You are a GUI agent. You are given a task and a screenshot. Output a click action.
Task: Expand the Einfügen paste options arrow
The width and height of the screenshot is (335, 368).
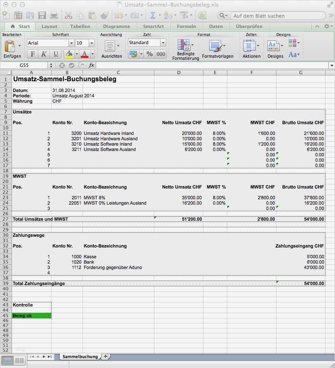19,45
